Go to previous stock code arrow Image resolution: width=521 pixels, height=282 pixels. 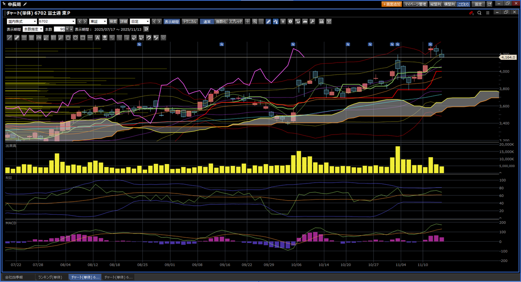point(80,21)
